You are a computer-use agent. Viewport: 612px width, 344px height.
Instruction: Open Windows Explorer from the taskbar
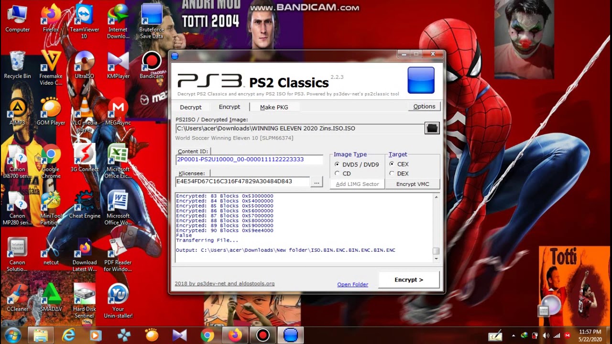[x=41, y=335]
